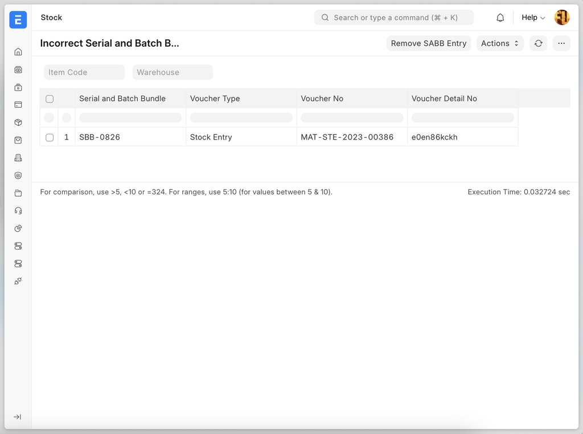Click the Remove SABB Entry button
The image size is (583, 434).
429,43
